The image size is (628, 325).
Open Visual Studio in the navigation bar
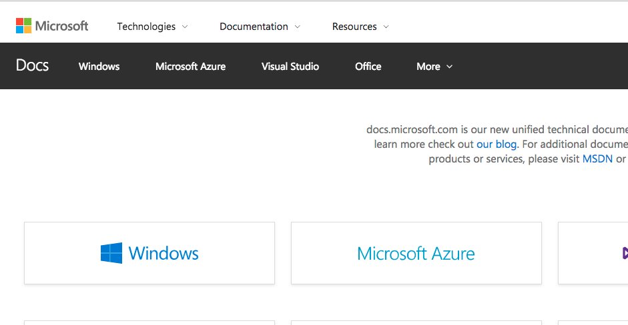point(290,67)
